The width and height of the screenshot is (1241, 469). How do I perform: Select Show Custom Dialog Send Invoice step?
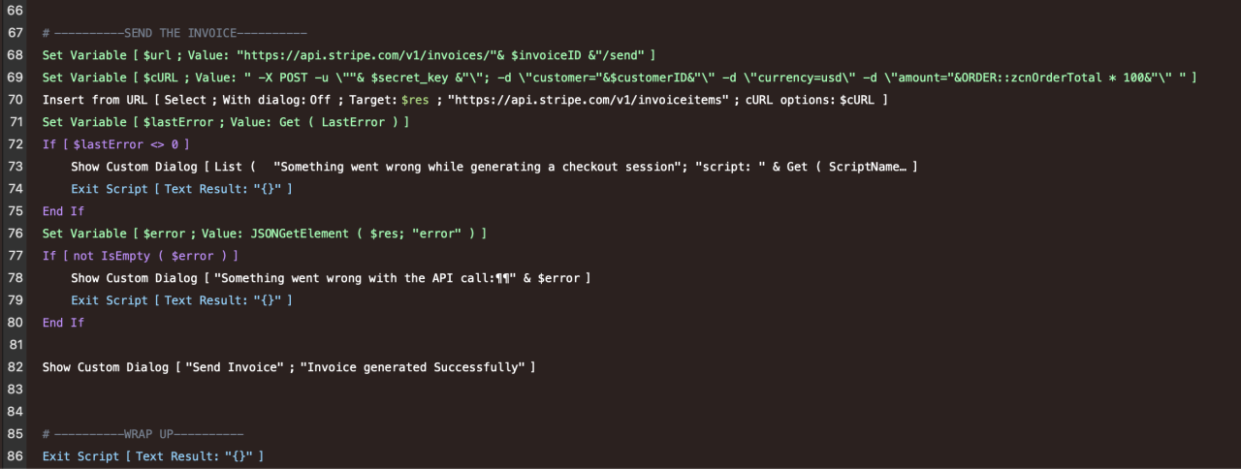tap(289, 367)
